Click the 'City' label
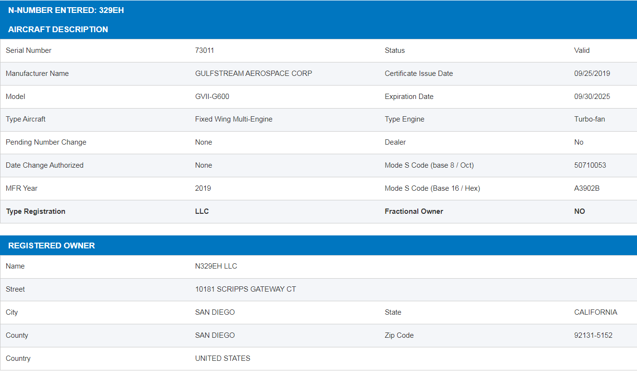The width and height of the screenshot is (637, 381). (x=12, y=312)
